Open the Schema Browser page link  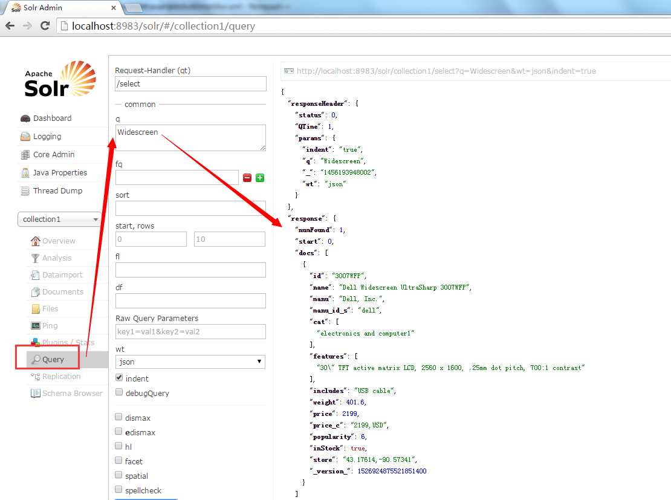(73, 394)
